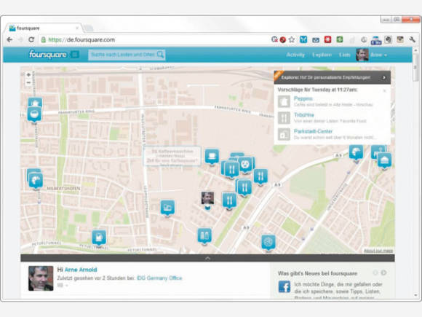Open the About our maps link

(378, 251)
